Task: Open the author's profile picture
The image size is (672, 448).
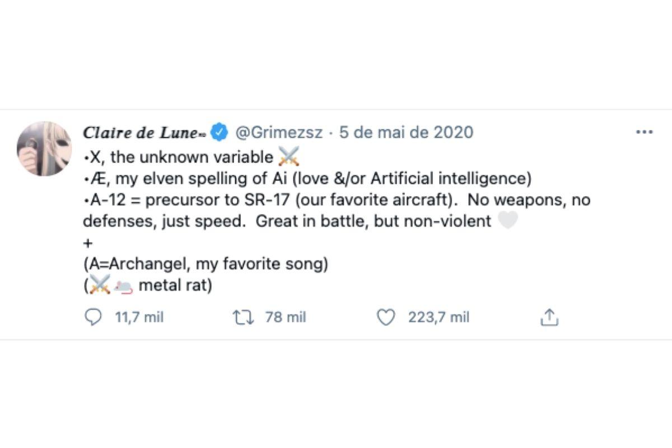Action: [x=44, y=149]
